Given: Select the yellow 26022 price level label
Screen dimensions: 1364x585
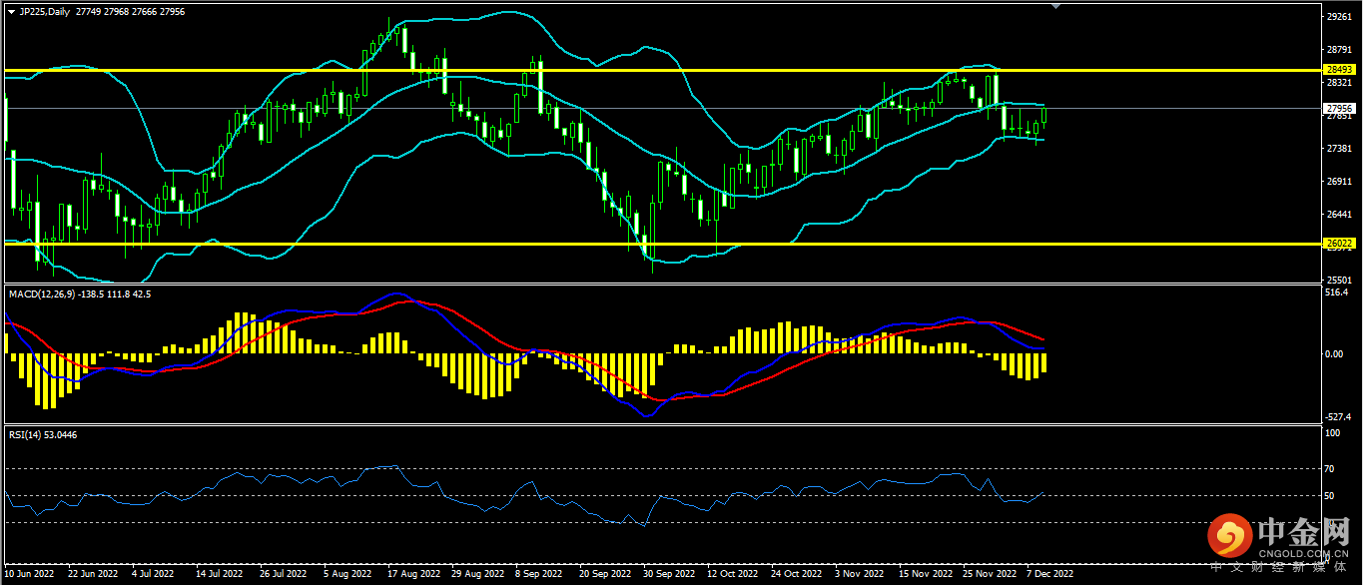Looking at the screenshot, I should click(1338, 244).
